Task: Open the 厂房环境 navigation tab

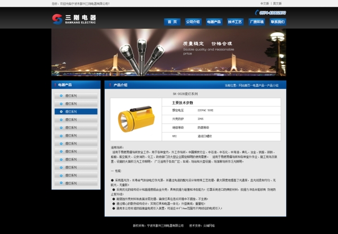Action: 256,22
